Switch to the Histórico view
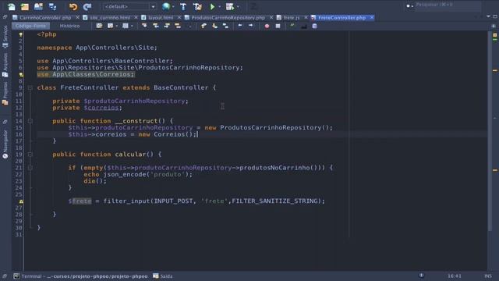Screen dimensions: 499x281 coord(69,26)
